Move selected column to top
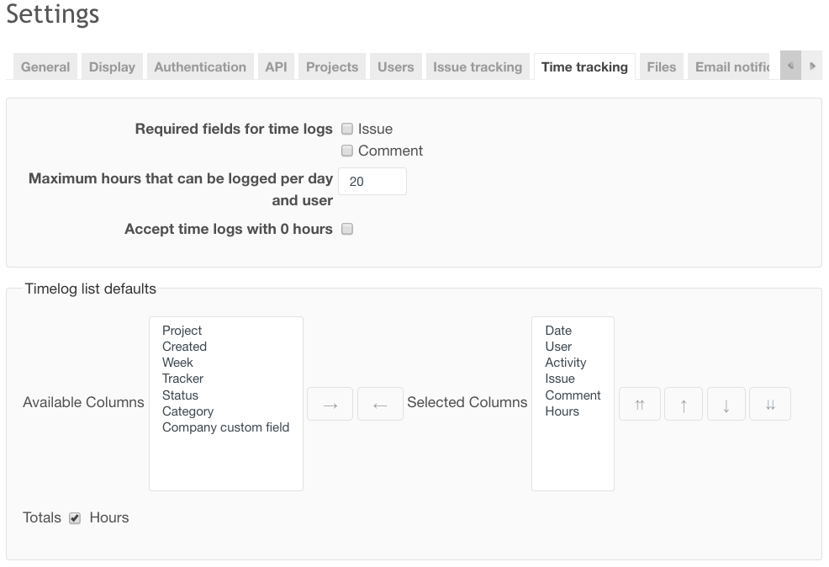 pos(640,405)
